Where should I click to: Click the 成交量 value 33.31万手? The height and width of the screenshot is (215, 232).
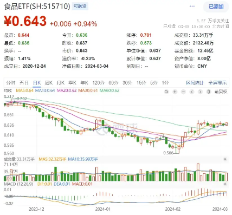(x=203, y=35)
